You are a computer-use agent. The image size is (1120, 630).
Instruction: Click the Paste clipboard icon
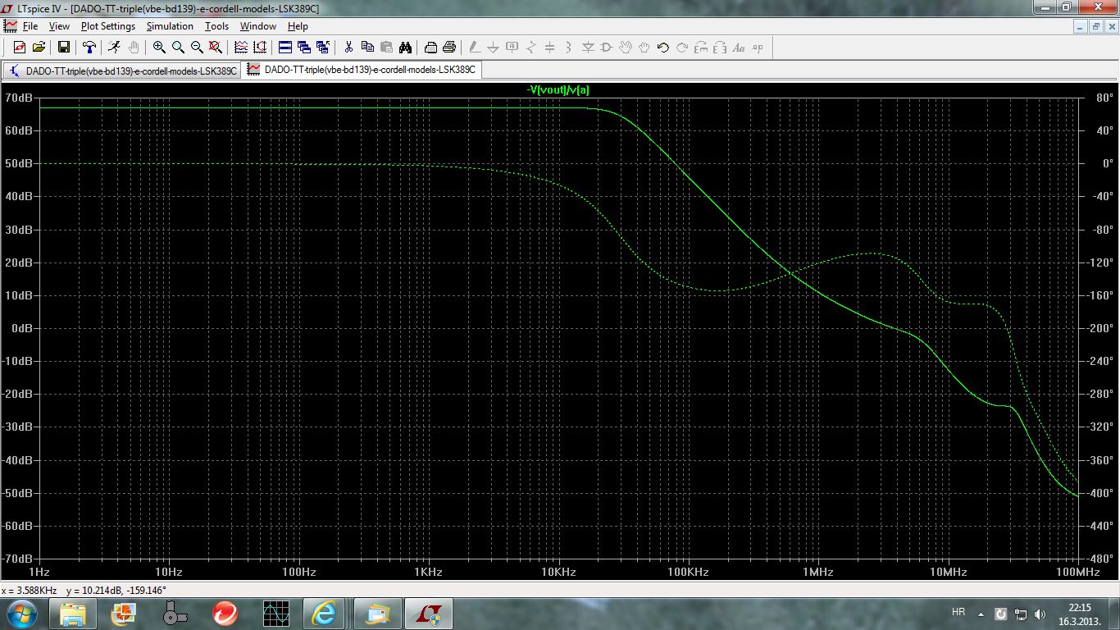[x=386, y=48]
